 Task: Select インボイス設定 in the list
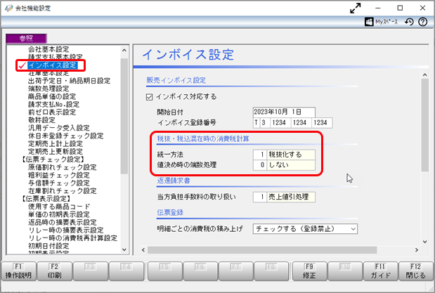(53, 65)
